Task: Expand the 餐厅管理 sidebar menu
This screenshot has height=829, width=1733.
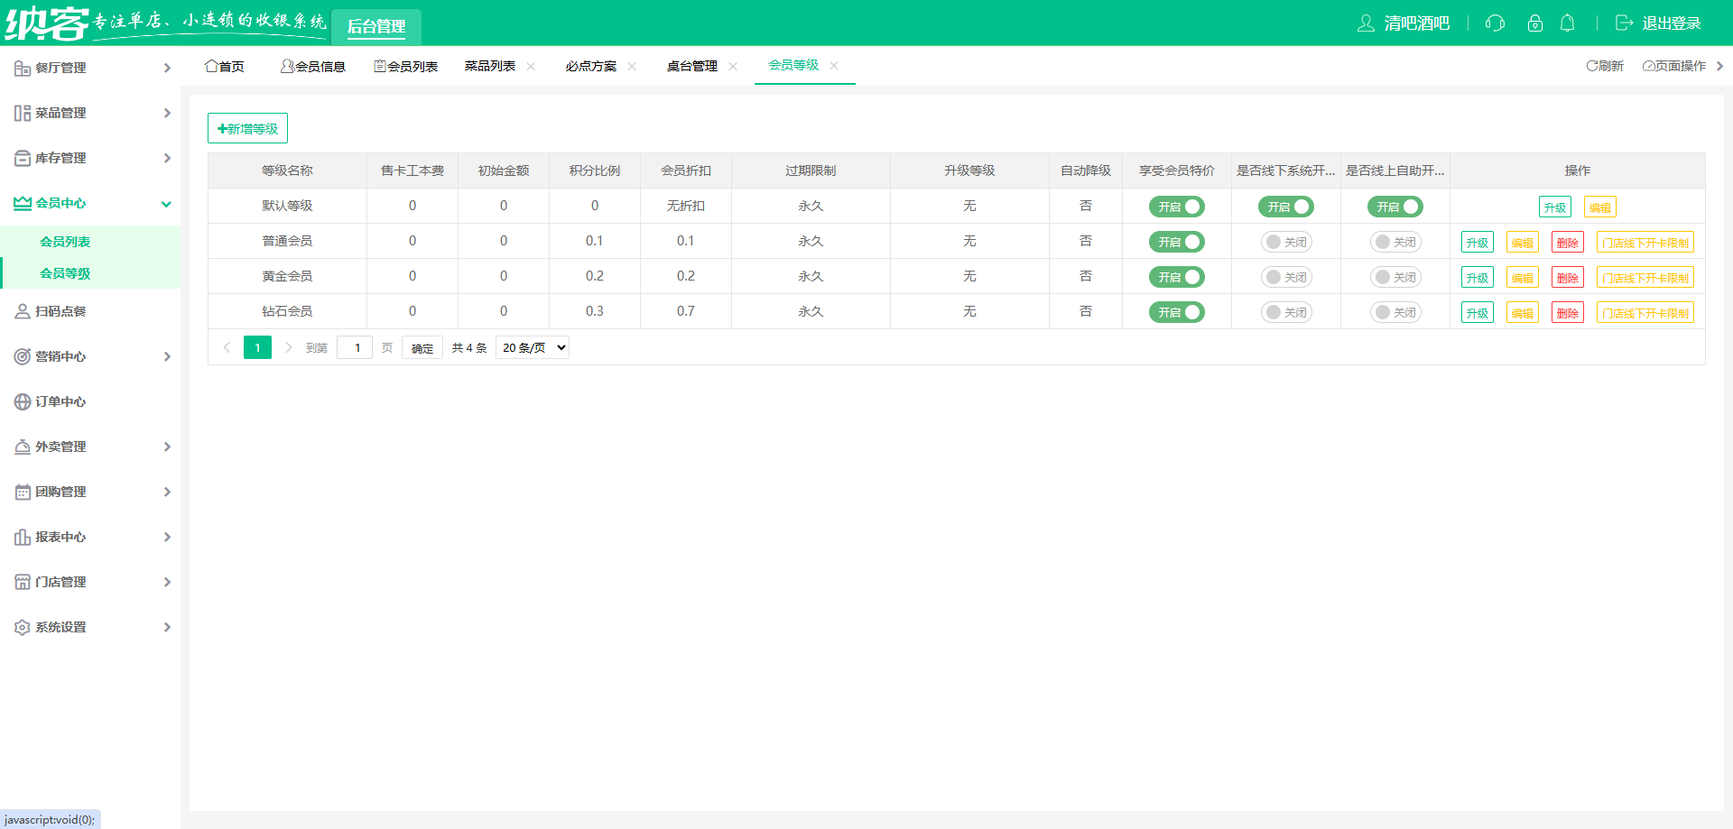Action: click(90, 68)
